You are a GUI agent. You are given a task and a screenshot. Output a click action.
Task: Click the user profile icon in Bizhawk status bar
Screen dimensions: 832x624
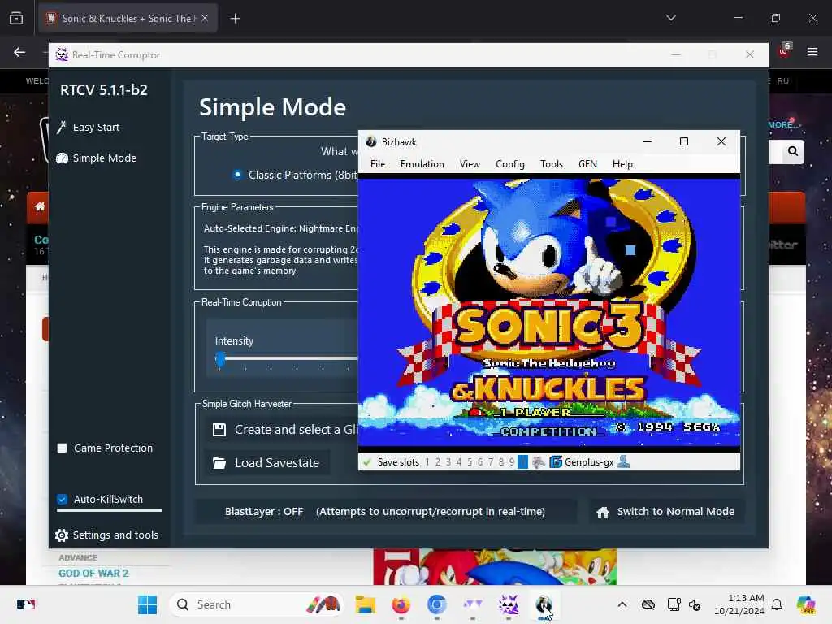(x=624, y=462)
